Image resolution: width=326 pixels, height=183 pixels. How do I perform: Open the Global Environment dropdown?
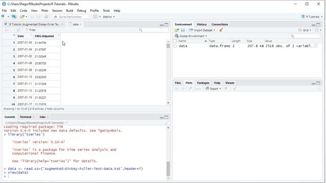191,36
